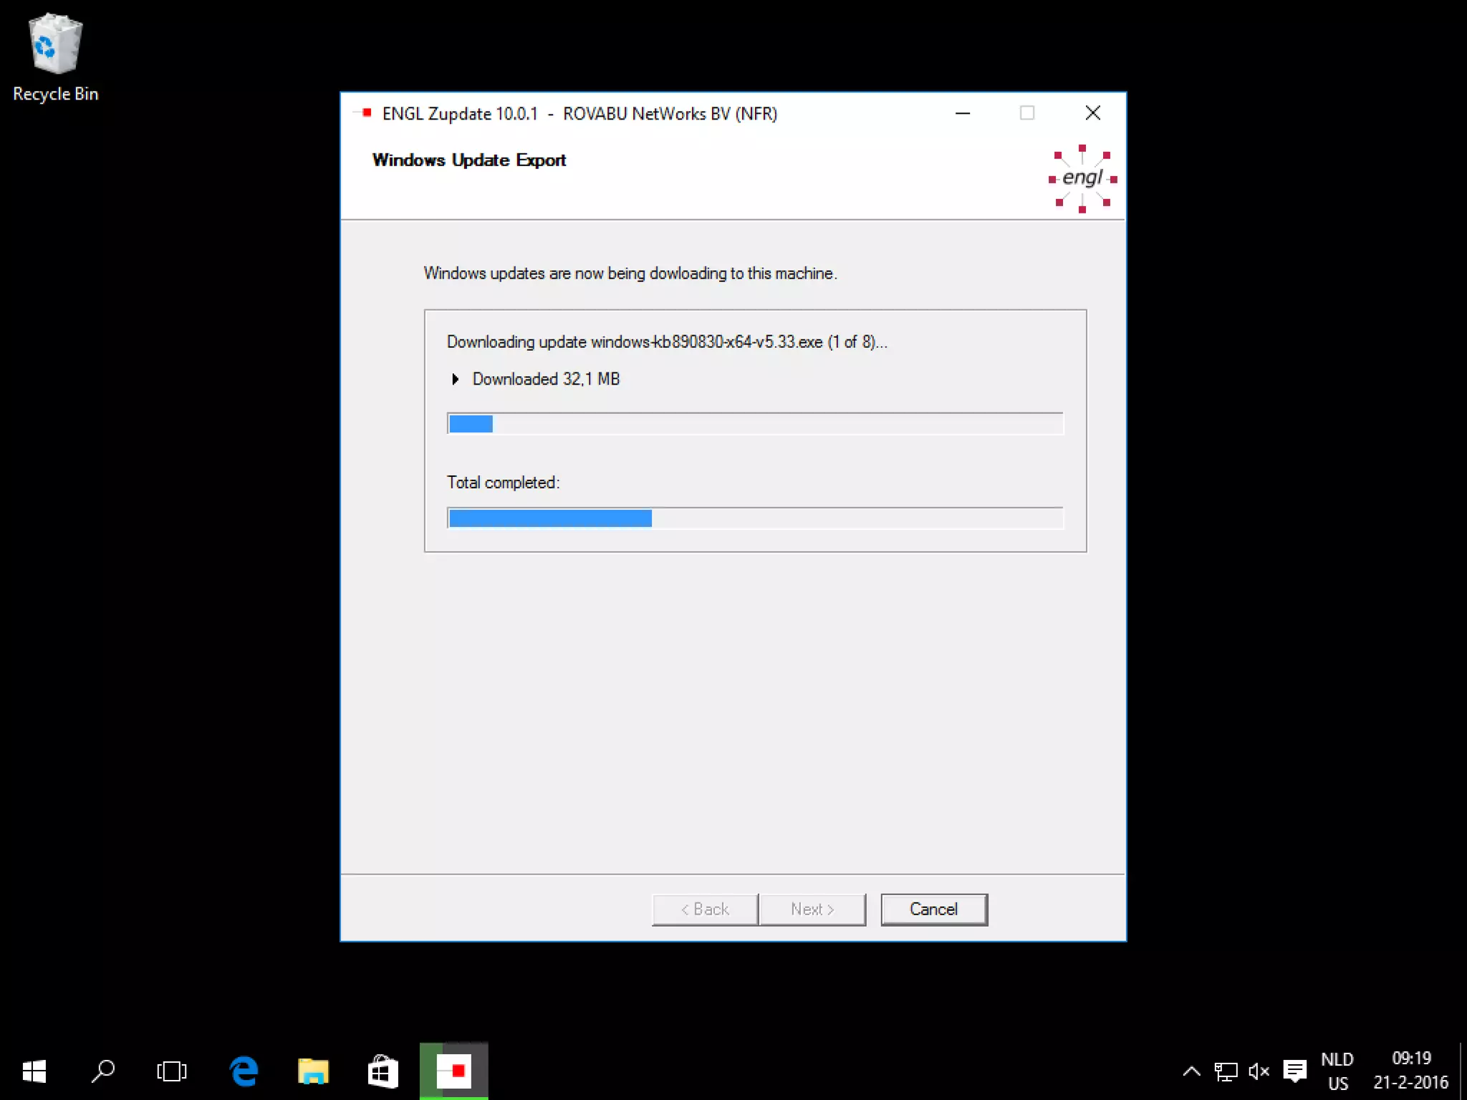Open taskbar Search magnifier
Viewport: 1467px width, 1100px height.
103,1071
